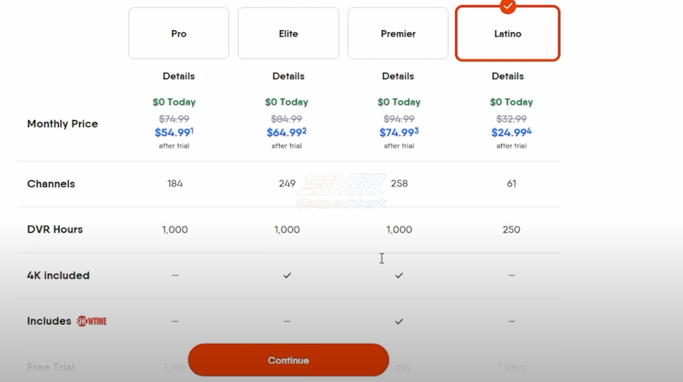The height and width of the screenshot is (382, 683).
Task: Click the selected Latino plan card
Action: (508, 33)
